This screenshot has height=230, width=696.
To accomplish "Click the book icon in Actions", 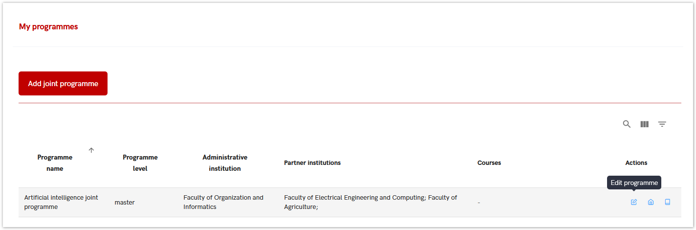I will 668,202.
